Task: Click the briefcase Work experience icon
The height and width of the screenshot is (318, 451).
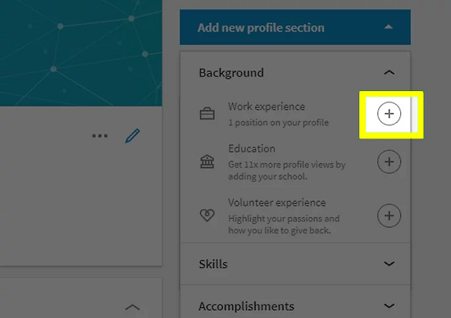Action: 207,114
